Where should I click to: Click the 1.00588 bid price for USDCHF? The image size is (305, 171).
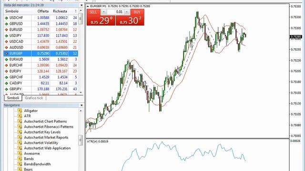click(x=43, y=18)
